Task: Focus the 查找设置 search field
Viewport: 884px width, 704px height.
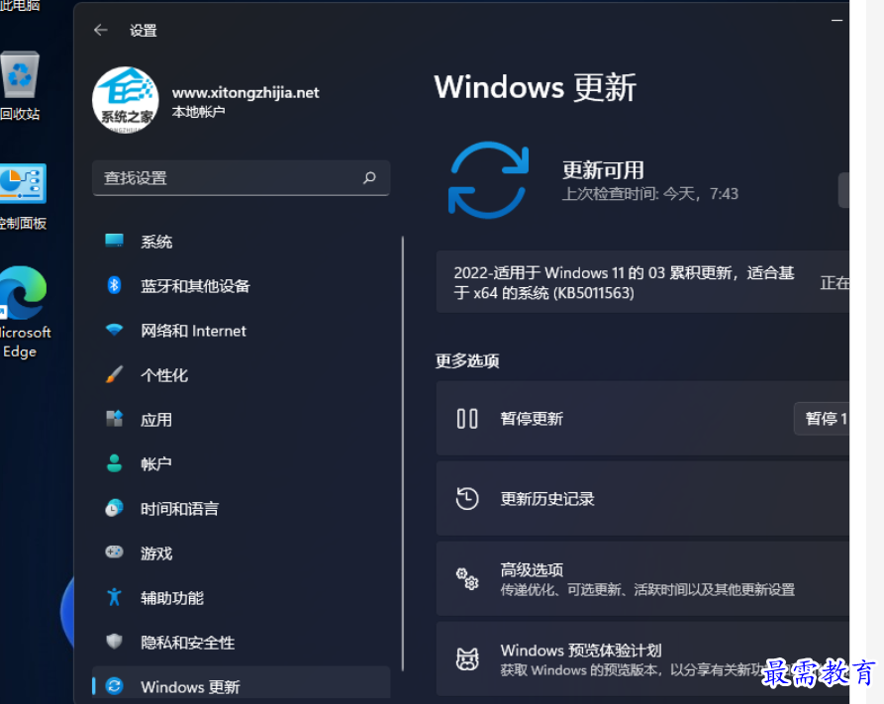Action: (241, 178)
